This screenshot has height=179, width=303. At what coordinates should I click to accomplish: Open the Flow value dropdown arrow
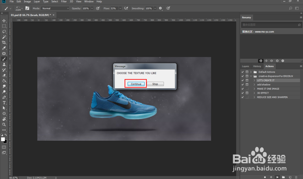[x=120, y=8]
